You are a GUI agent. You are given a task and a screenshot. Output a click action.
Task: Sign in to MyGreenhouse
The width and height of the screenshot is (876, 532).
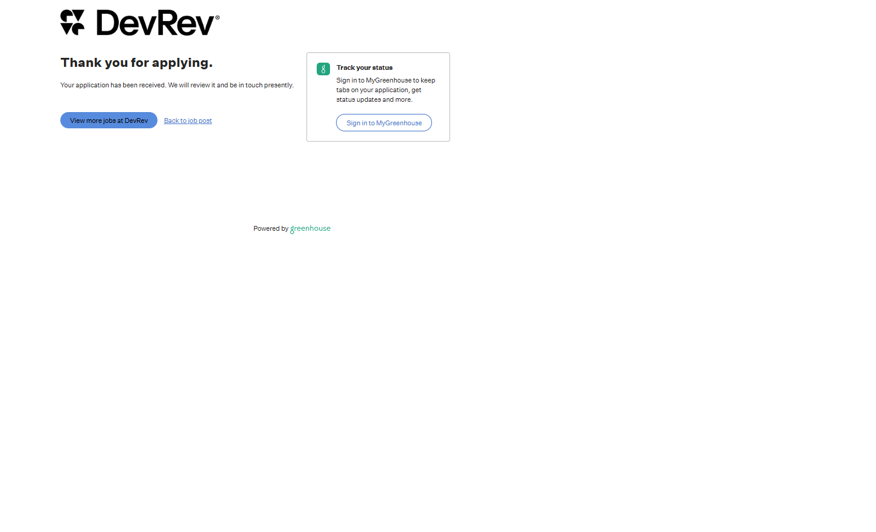(384, 123)
